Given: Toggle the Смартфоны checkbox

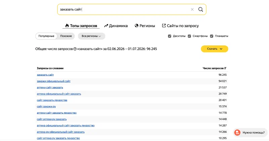Looking at the screenshot, I should pos(189,36).
